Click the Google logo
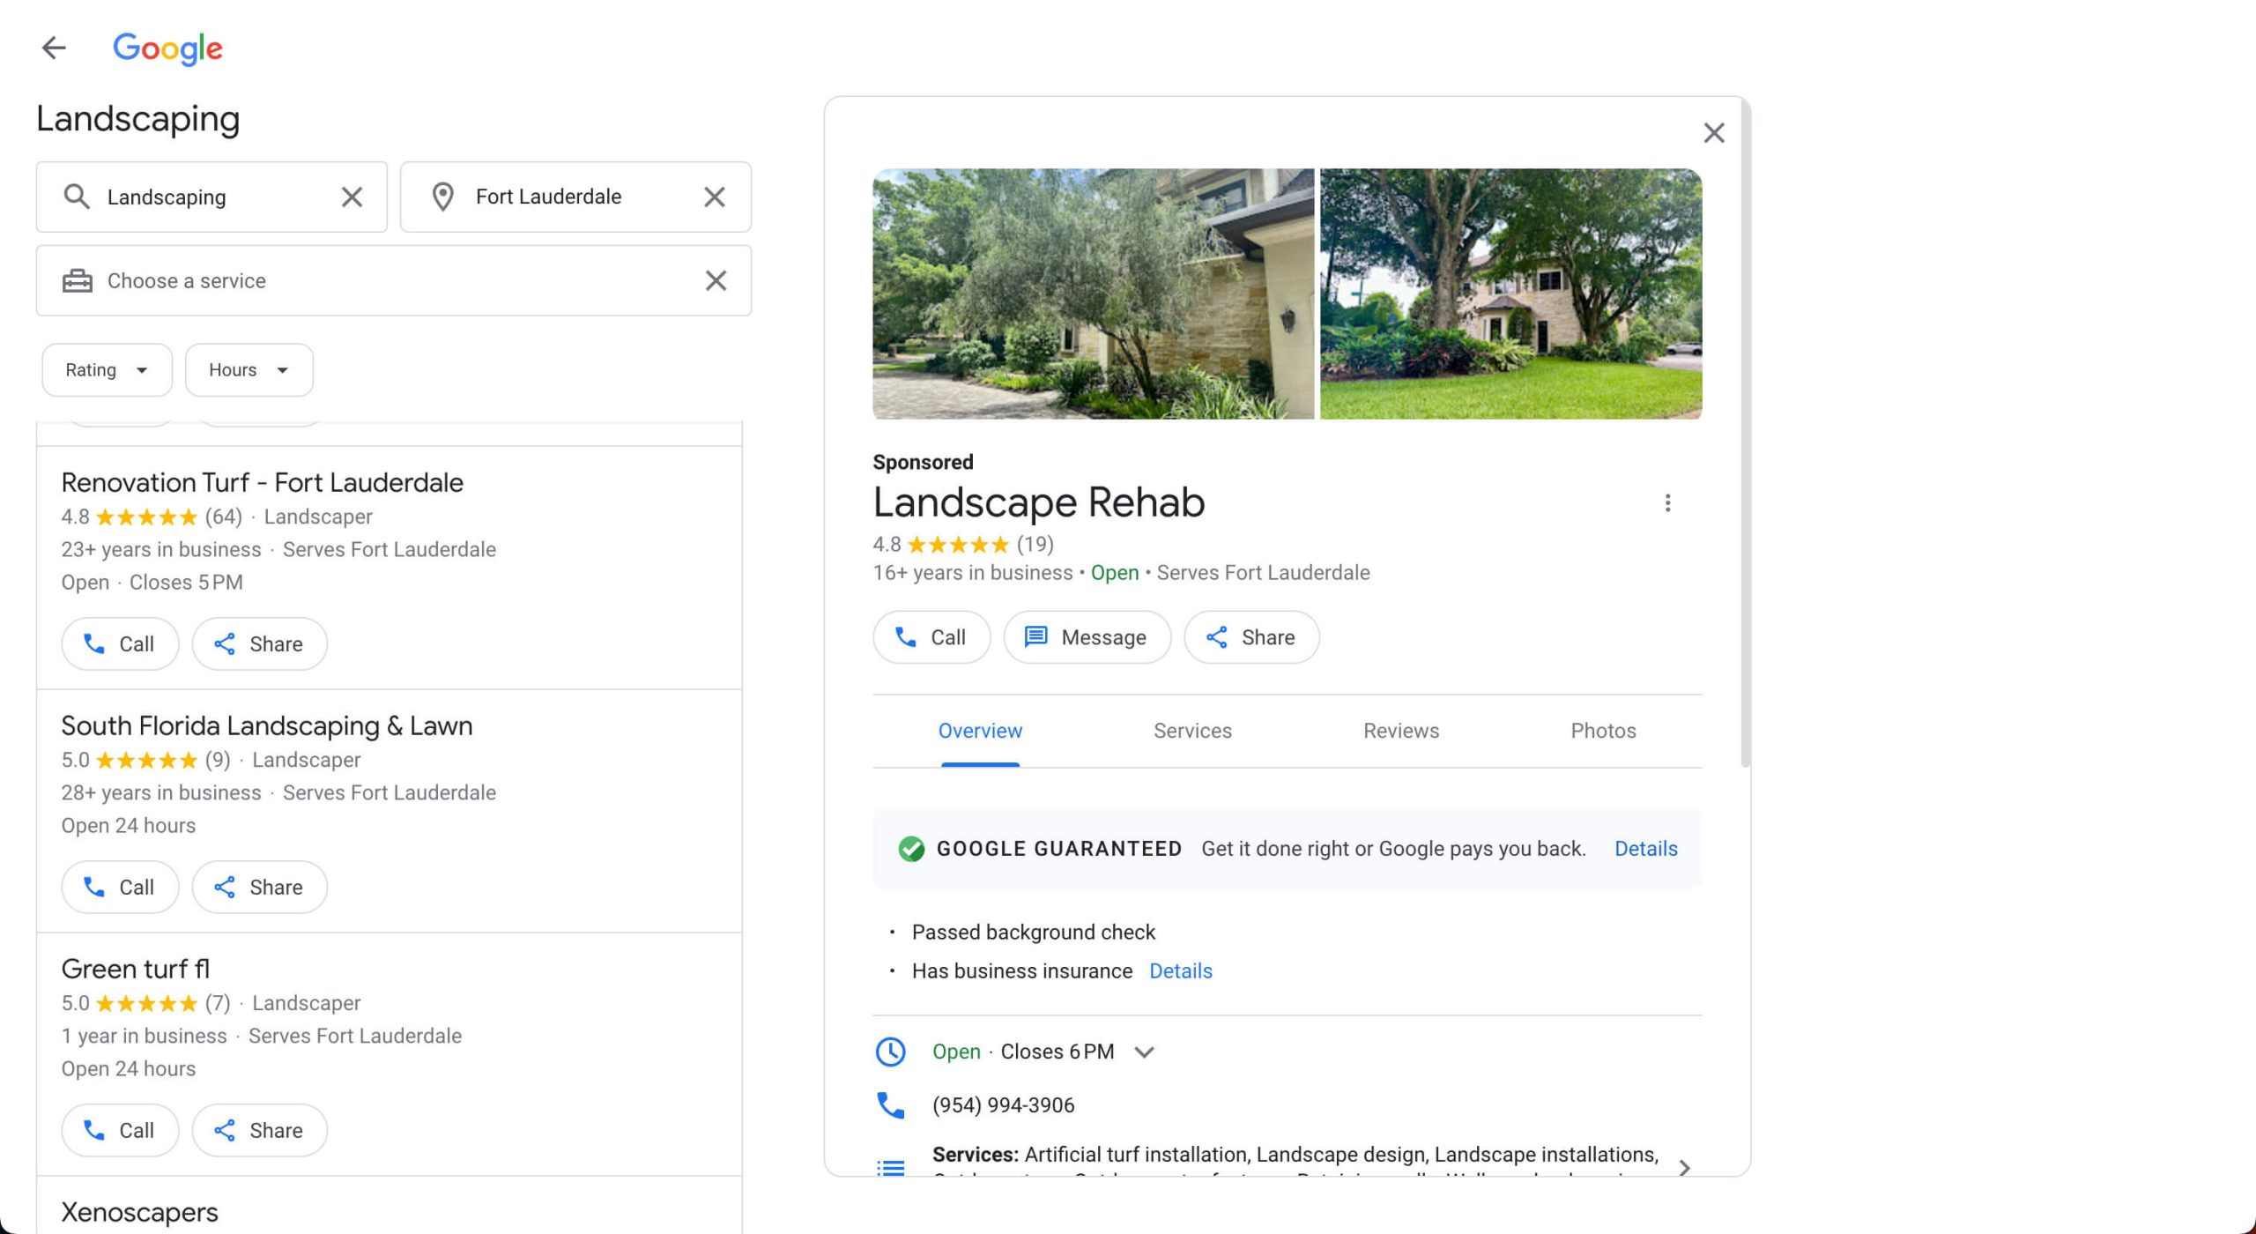This screenshot has width=2256, height=1234. (x=167, y=48)
